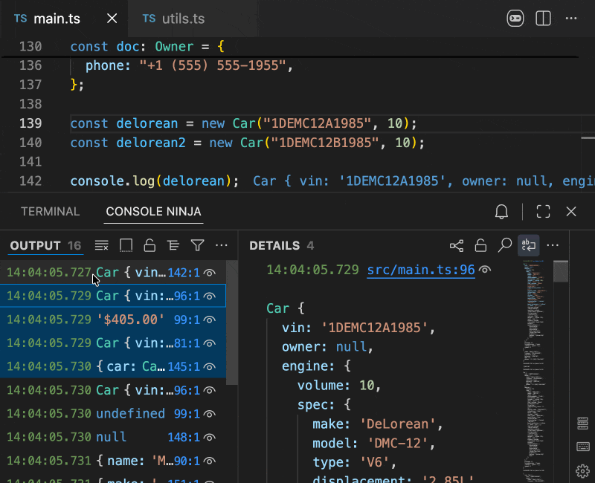Switch to the TERMINAL panel tab
This screenshot has height=483, width=595.
pos(50,212)
